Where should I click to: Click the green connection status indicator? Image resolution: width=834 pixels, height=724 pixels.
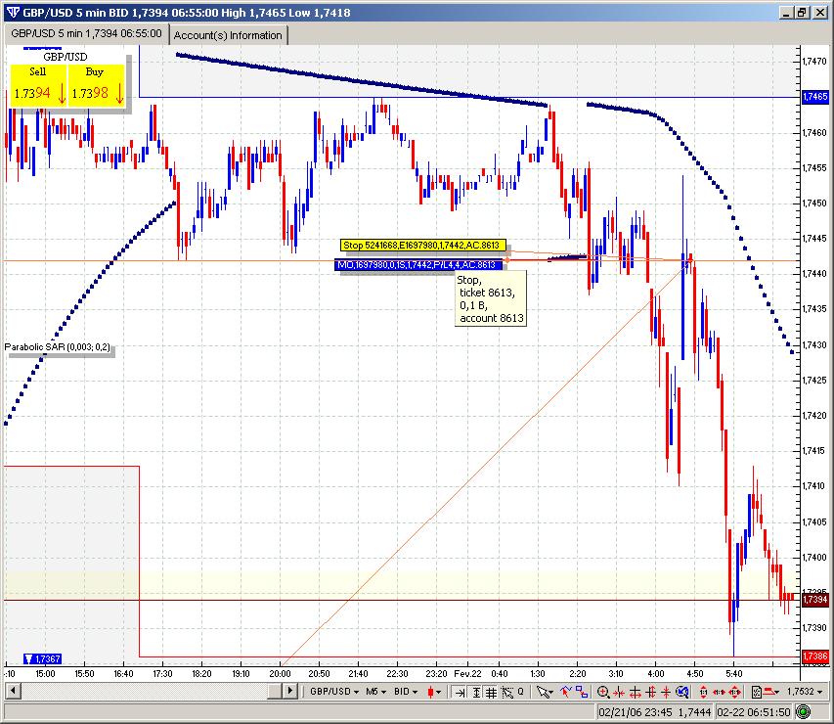point(805,711)
